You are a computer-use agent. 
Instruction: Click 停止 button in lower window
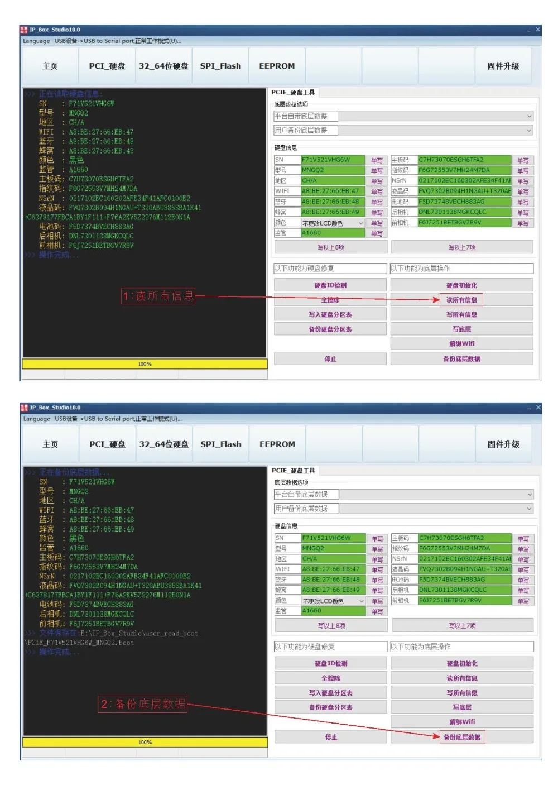pyautogui.click(x=331, y=738)
